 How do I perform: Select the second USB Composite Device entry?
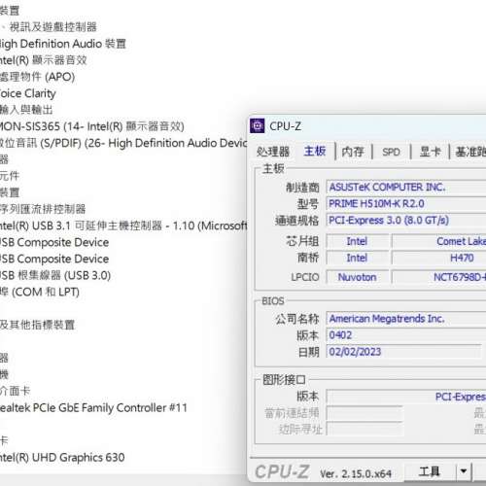pos(54,259)
